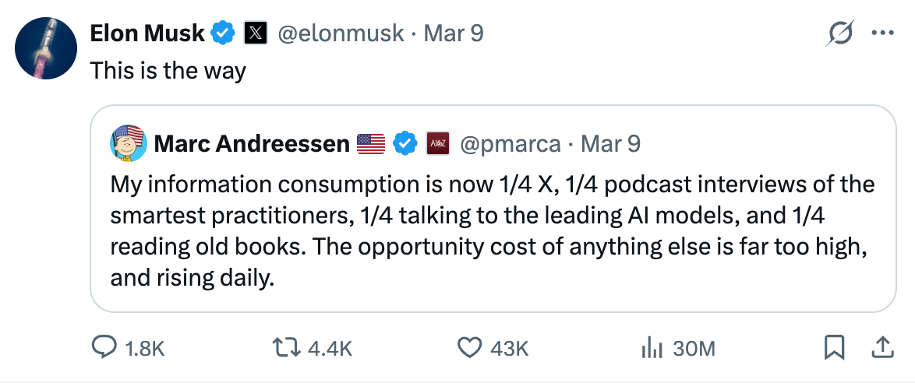
Task: Open the Elon Musk display name link
Action: [x=147, y=33]
